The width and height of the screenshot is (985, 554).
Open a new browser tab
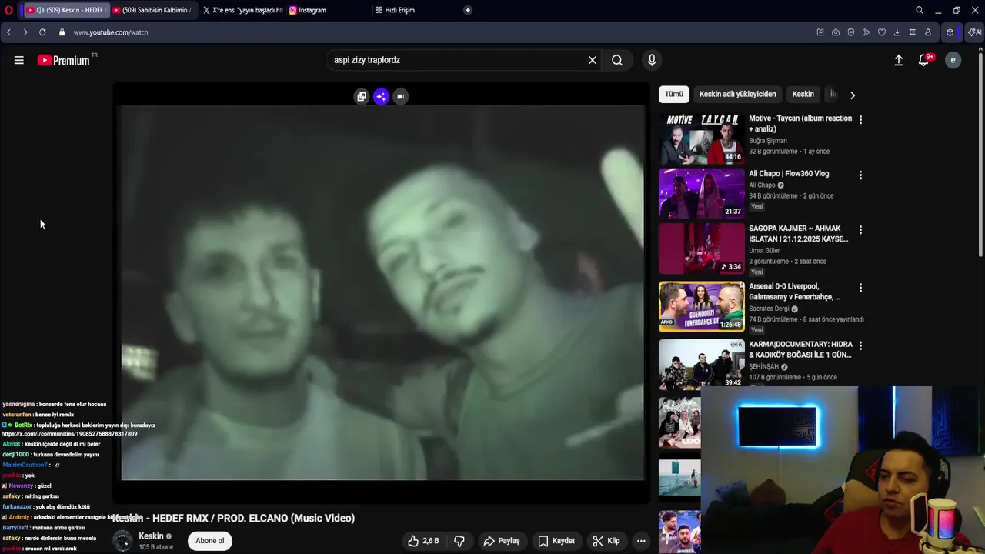point(468,10)
